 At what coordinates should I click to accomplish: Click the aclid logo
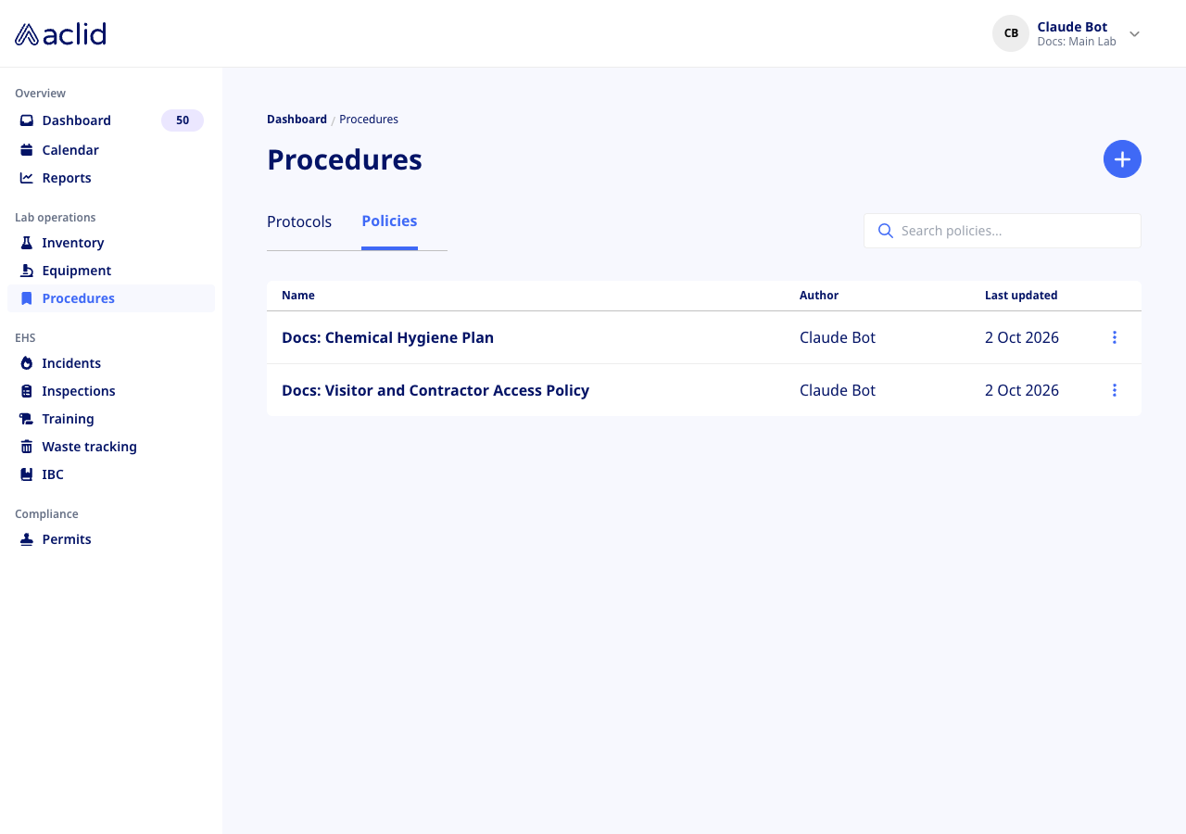pos(60,34)
